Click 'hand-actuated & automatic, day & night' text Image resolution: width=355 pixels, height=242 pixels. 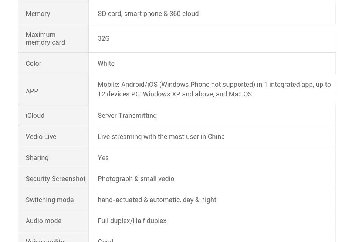tap(157, 200)
